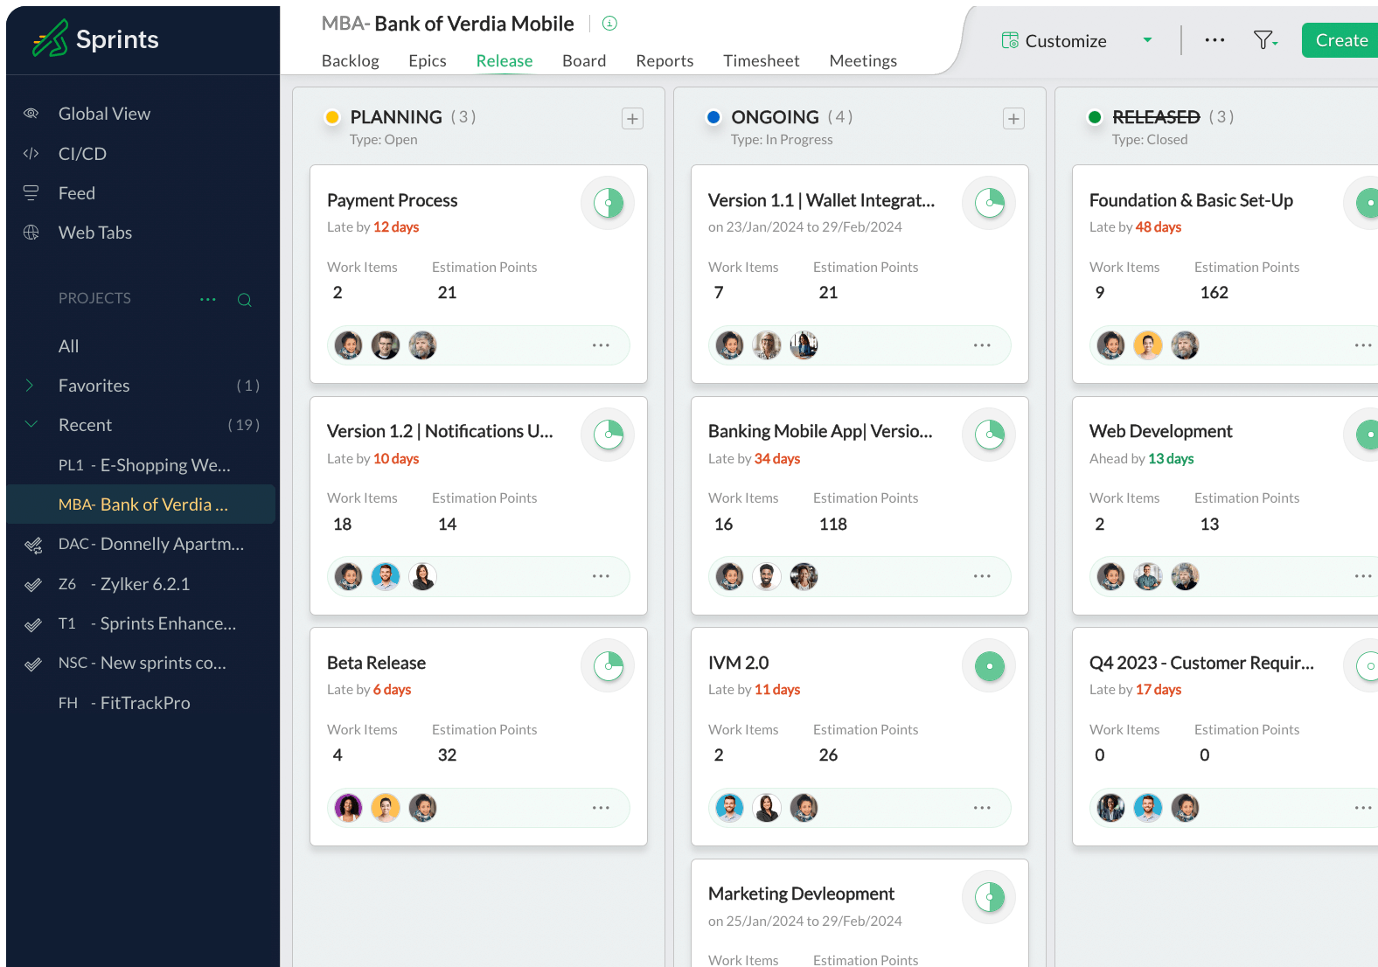Open the Web Development release title
The height and width of the screenshot is (967, 1378).
[1160, 431]
